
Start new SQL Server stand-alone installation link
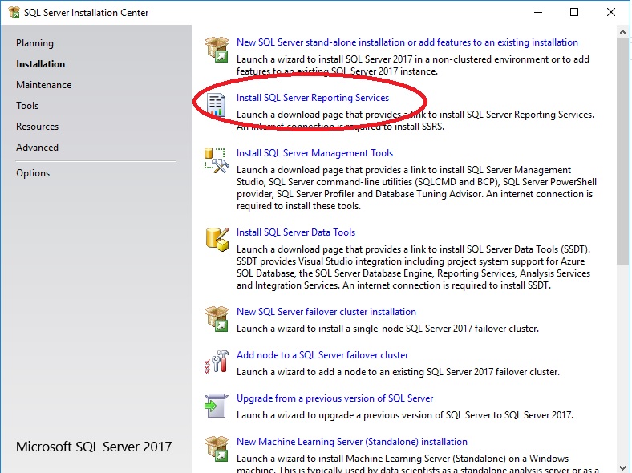click(407, 42)
